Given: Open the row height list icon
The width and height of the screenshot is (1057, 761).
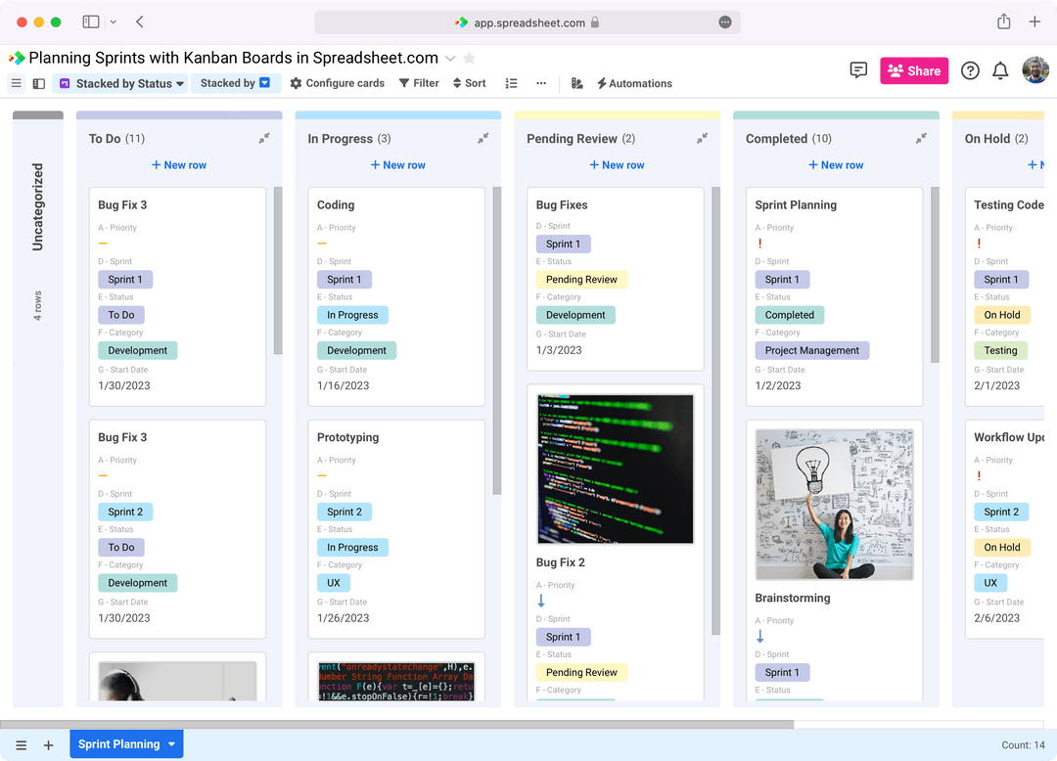Looking at the screenshot, I should (511, 83).
